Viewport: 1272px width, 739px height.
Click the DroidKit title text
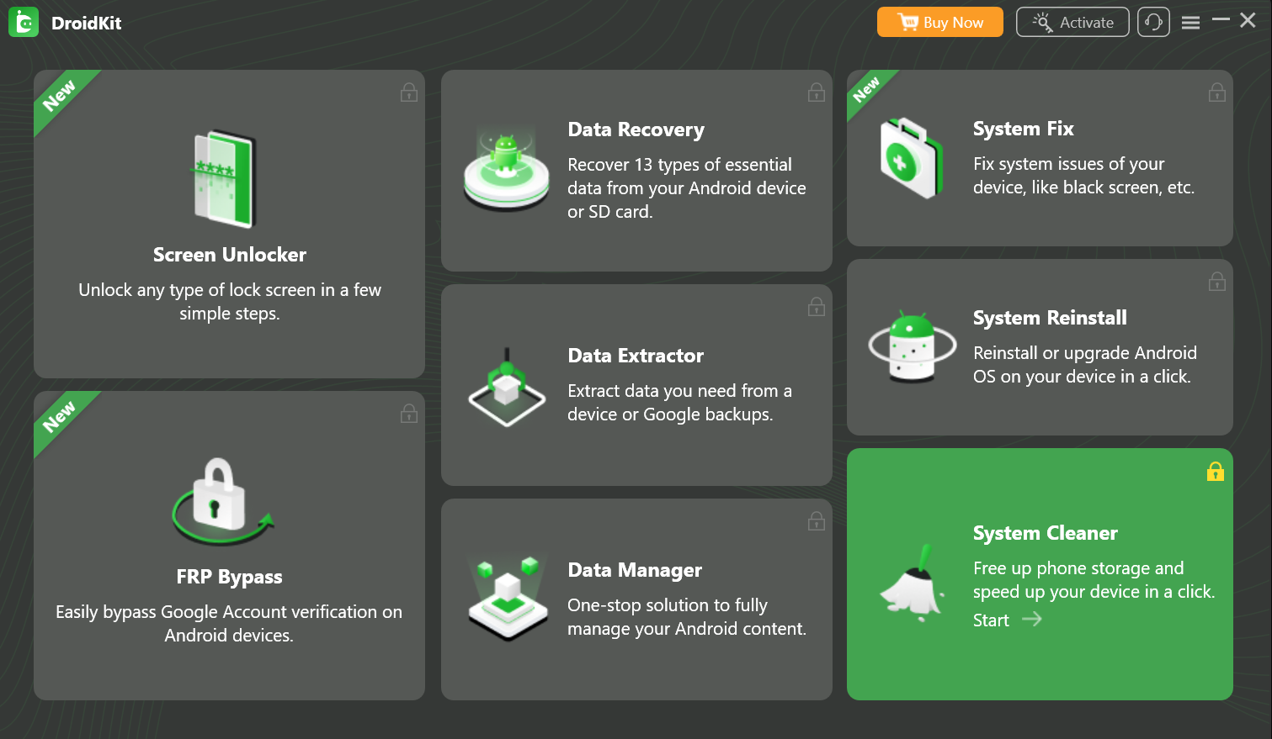[86, 23]
